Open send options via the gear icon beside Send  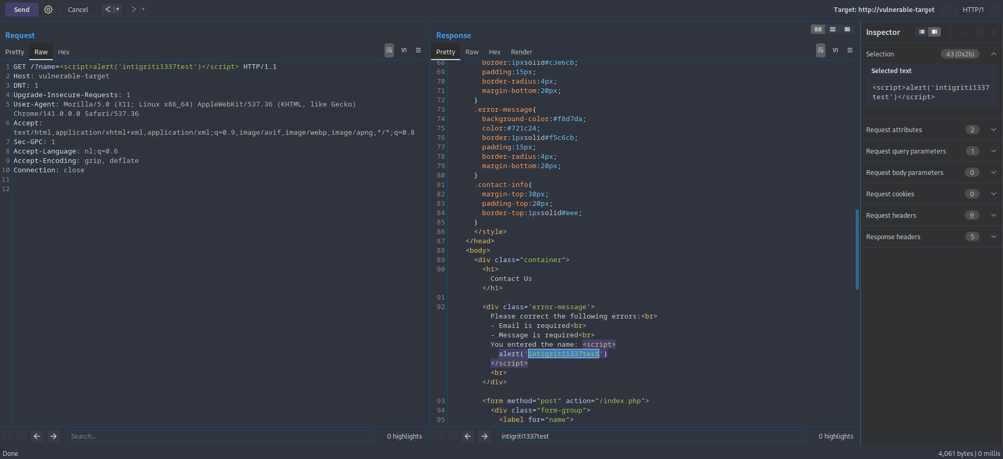48,9
